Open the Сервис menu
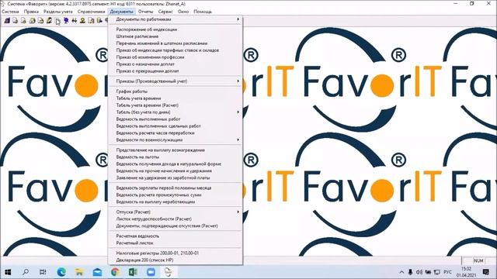Viewport: 497px width, 279px height. coord(165,12)
